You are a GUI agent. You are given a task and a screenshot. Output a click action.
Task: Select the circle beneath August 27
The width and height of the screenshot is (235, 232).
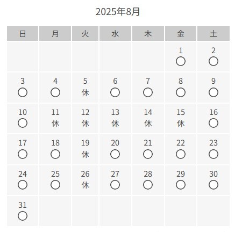click(115, 185)
